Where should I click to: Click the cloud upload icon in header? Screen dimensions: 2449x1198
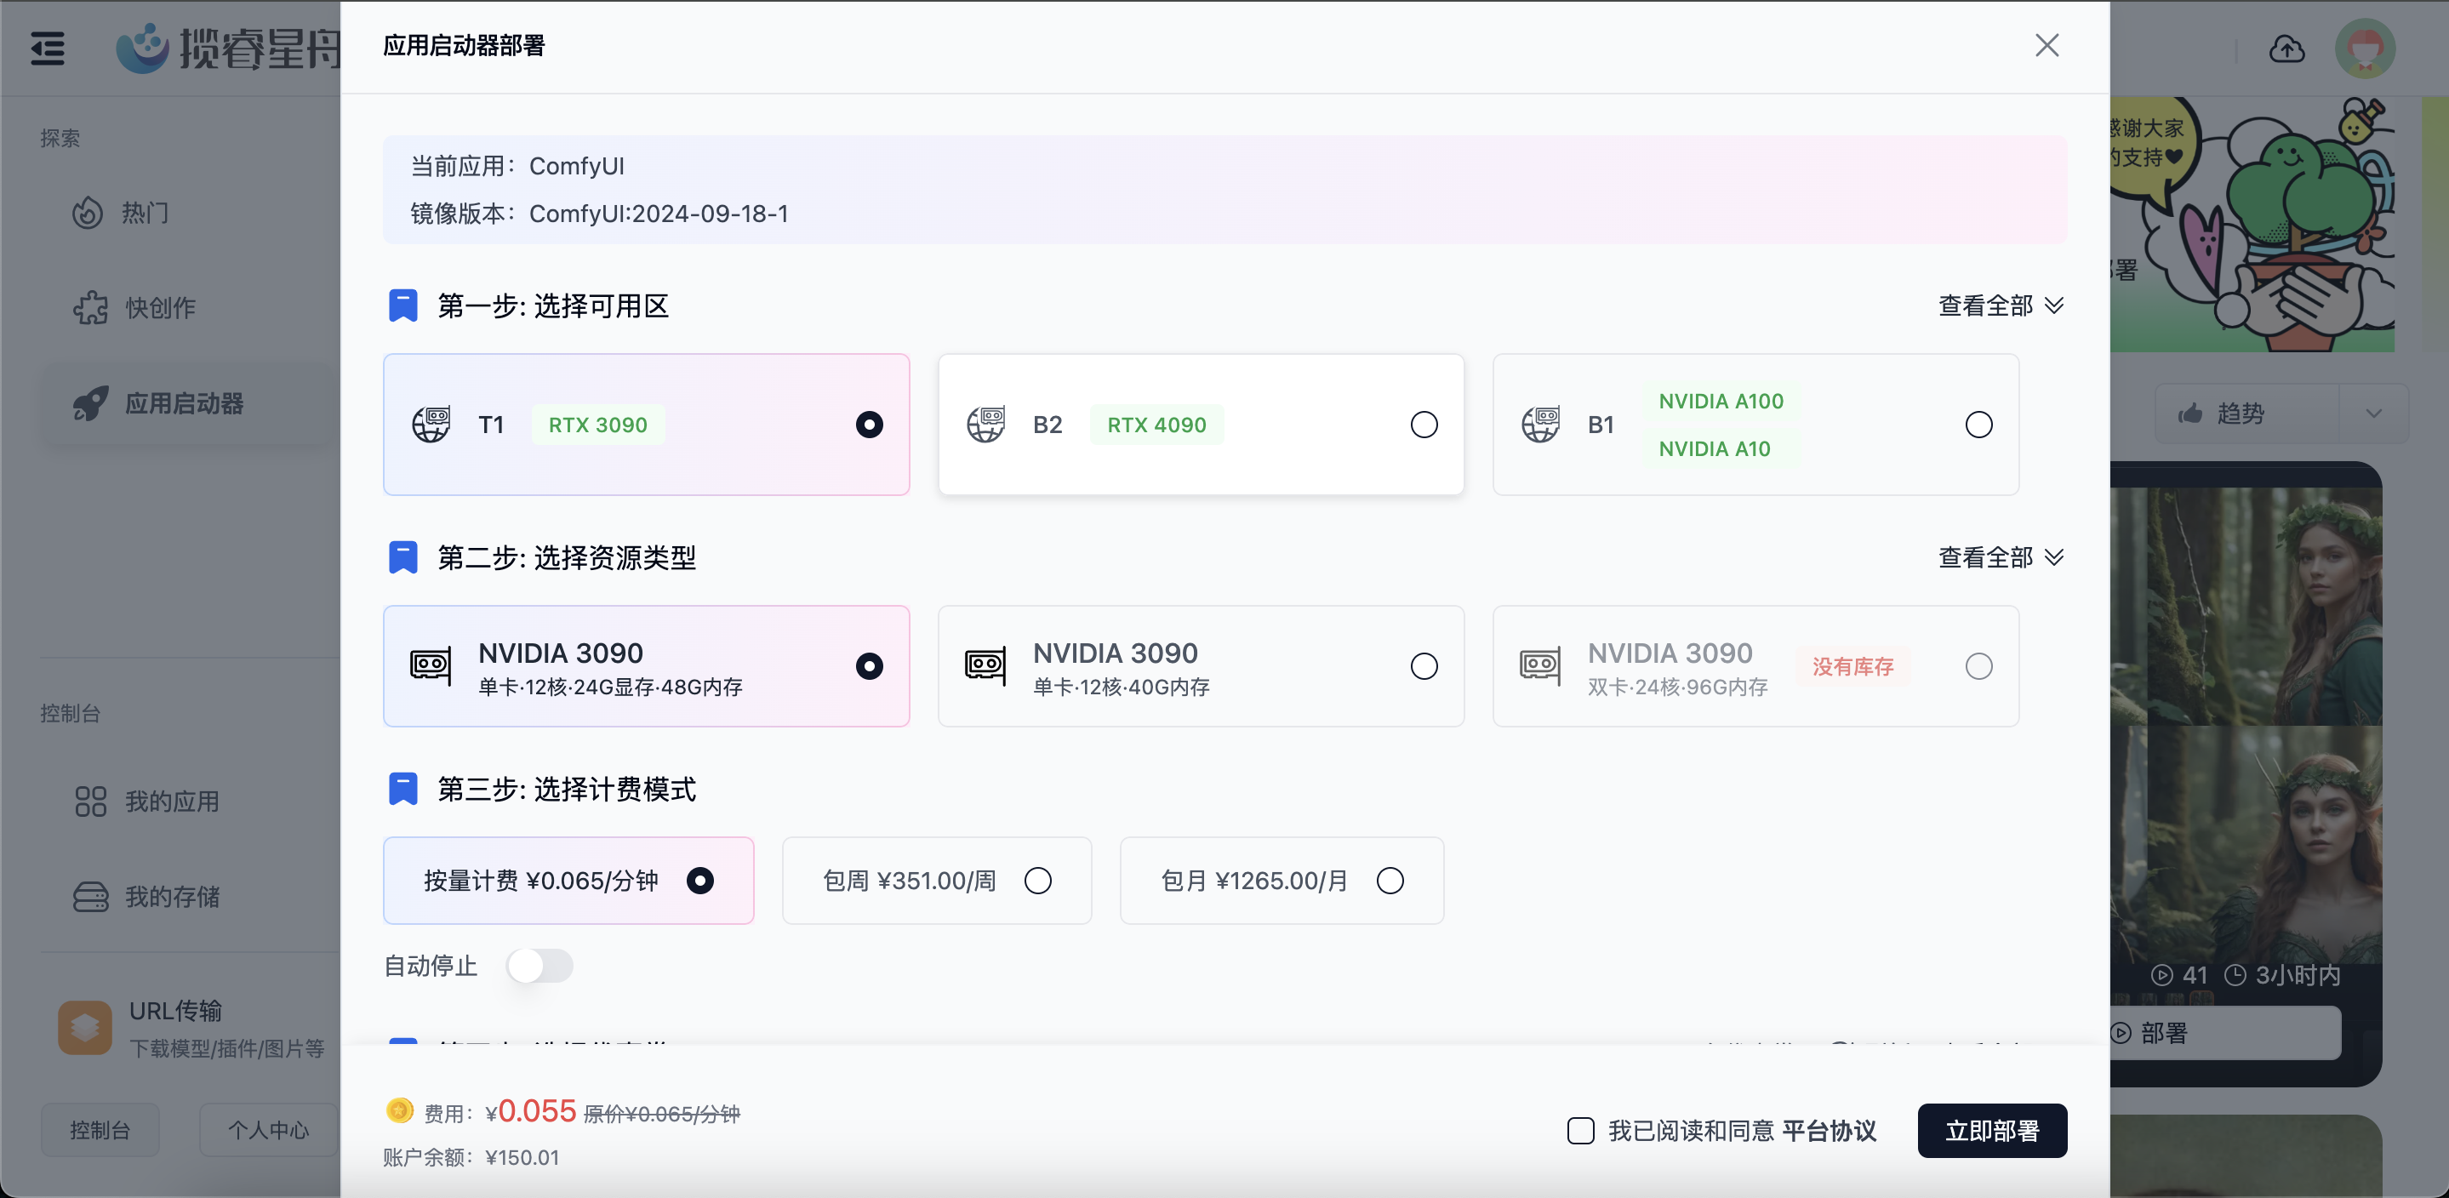(x=2286, y=48)
